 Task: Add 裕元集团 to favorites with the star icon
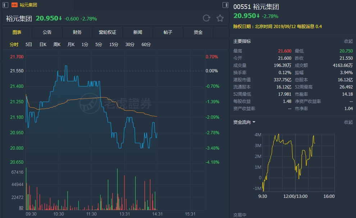[x=220, y=18]
